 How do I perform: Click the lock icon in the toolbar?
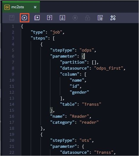point(88,18)
